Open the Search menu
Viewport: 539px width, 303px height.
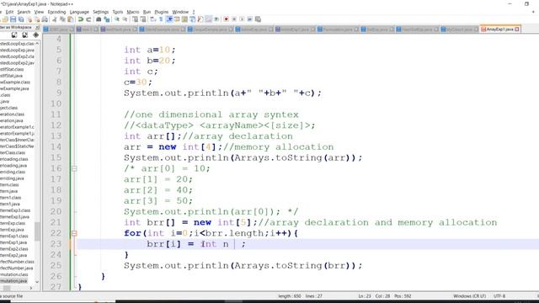[24, 12]
